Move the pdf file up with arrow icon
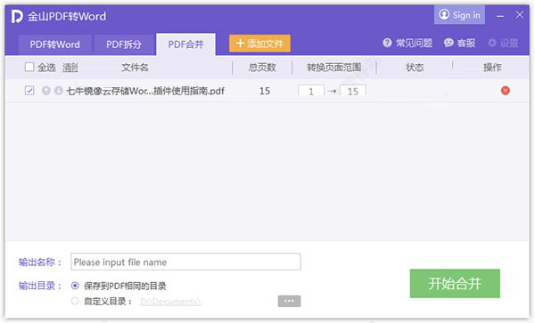535x323 pixels. click(x=46, y=91)
